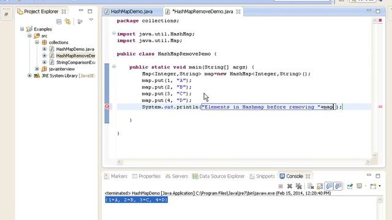Select the src source folder icon

click(37, 36)
